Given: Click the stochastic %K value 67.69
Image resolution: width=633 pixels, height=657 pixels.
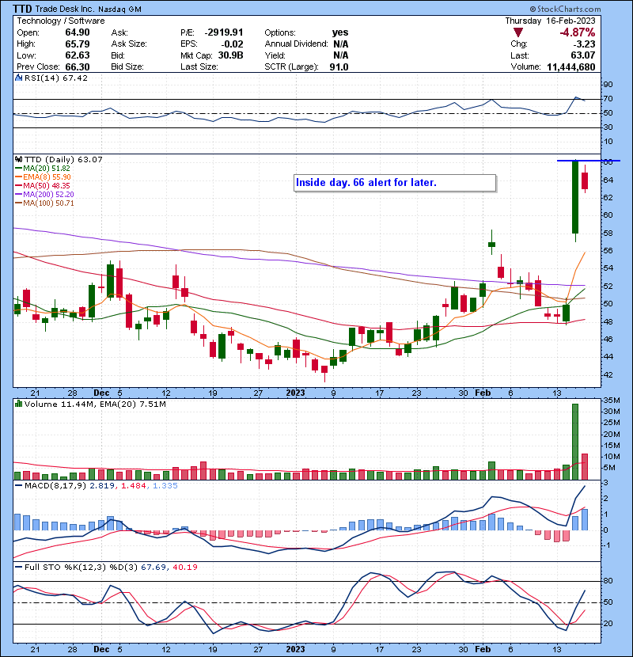Looking at the screenshot, I should [154, 567].
